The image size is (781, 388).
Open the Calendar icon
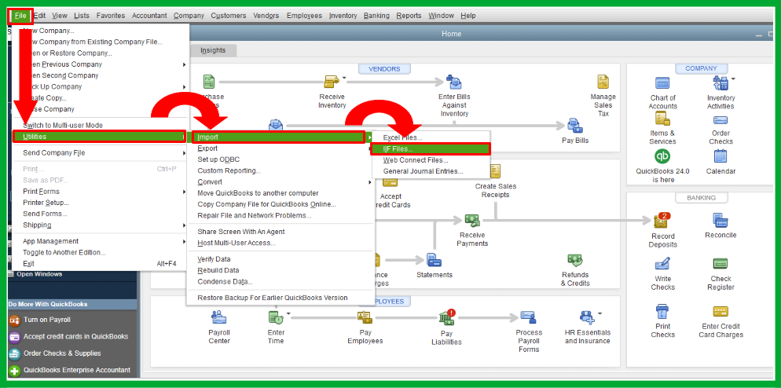tap(720, 156)
